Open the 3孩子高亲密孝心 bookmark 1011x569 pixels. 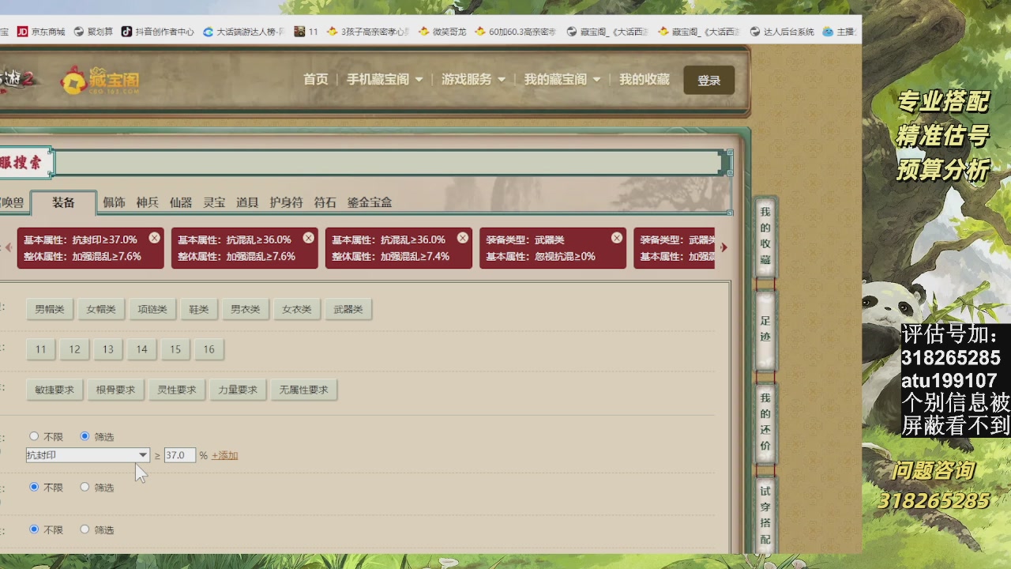click(x=368, y=32)
